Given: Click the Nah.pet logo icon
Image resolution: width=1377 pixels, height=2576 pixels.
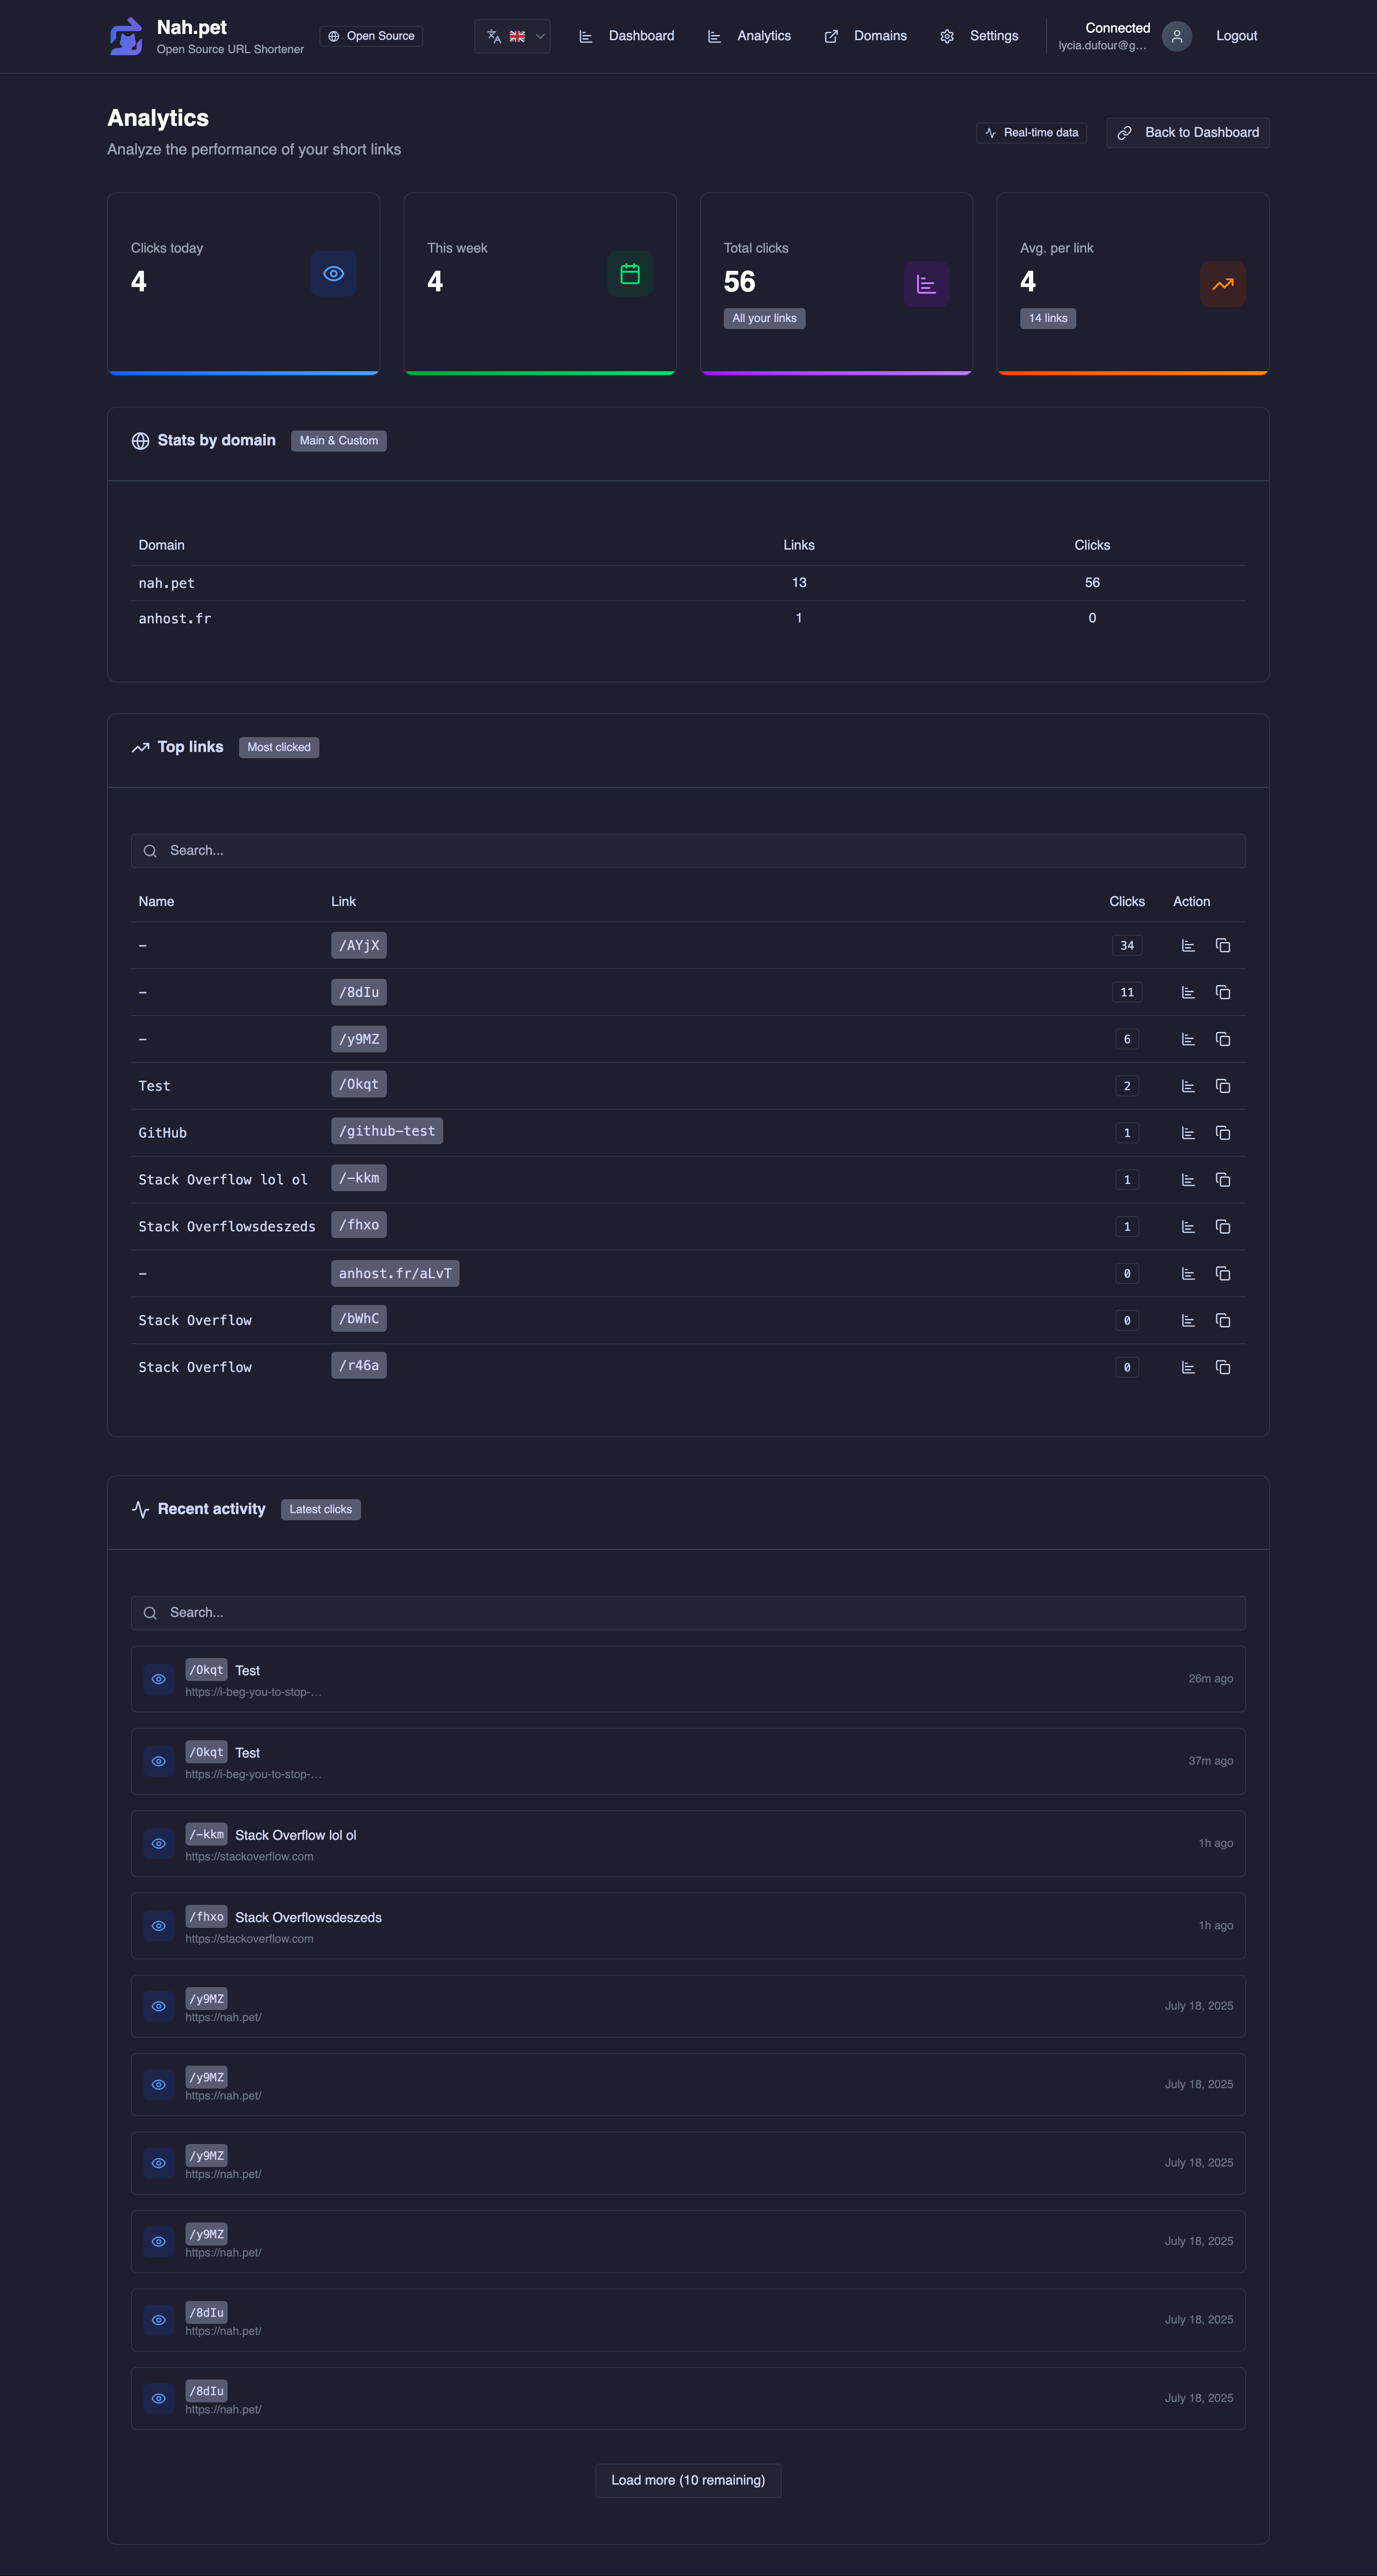Looking at the screenshot, I should (126, 36).
